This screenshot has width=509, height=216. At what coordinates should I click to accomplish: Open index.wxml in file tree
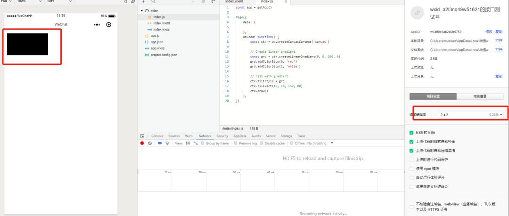pos(161,24)
